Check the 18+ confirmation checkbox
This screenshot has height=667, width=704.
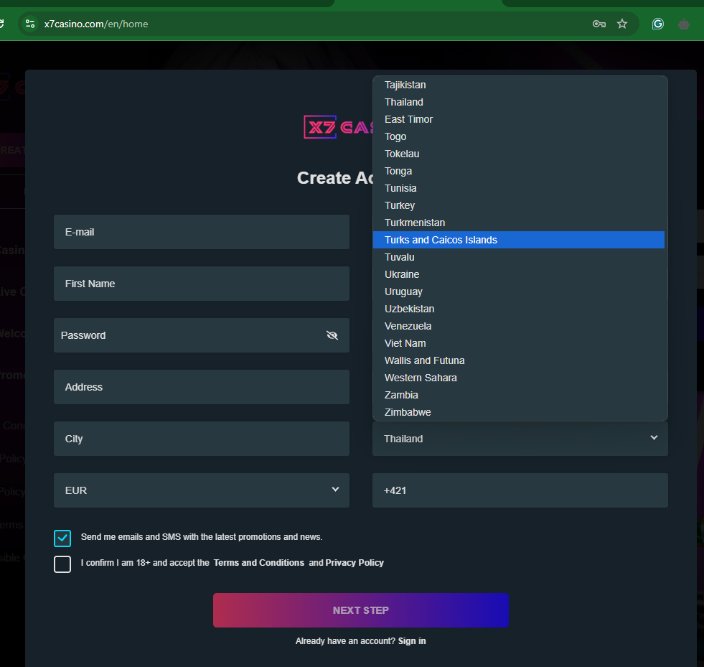(x=62, y=564)
